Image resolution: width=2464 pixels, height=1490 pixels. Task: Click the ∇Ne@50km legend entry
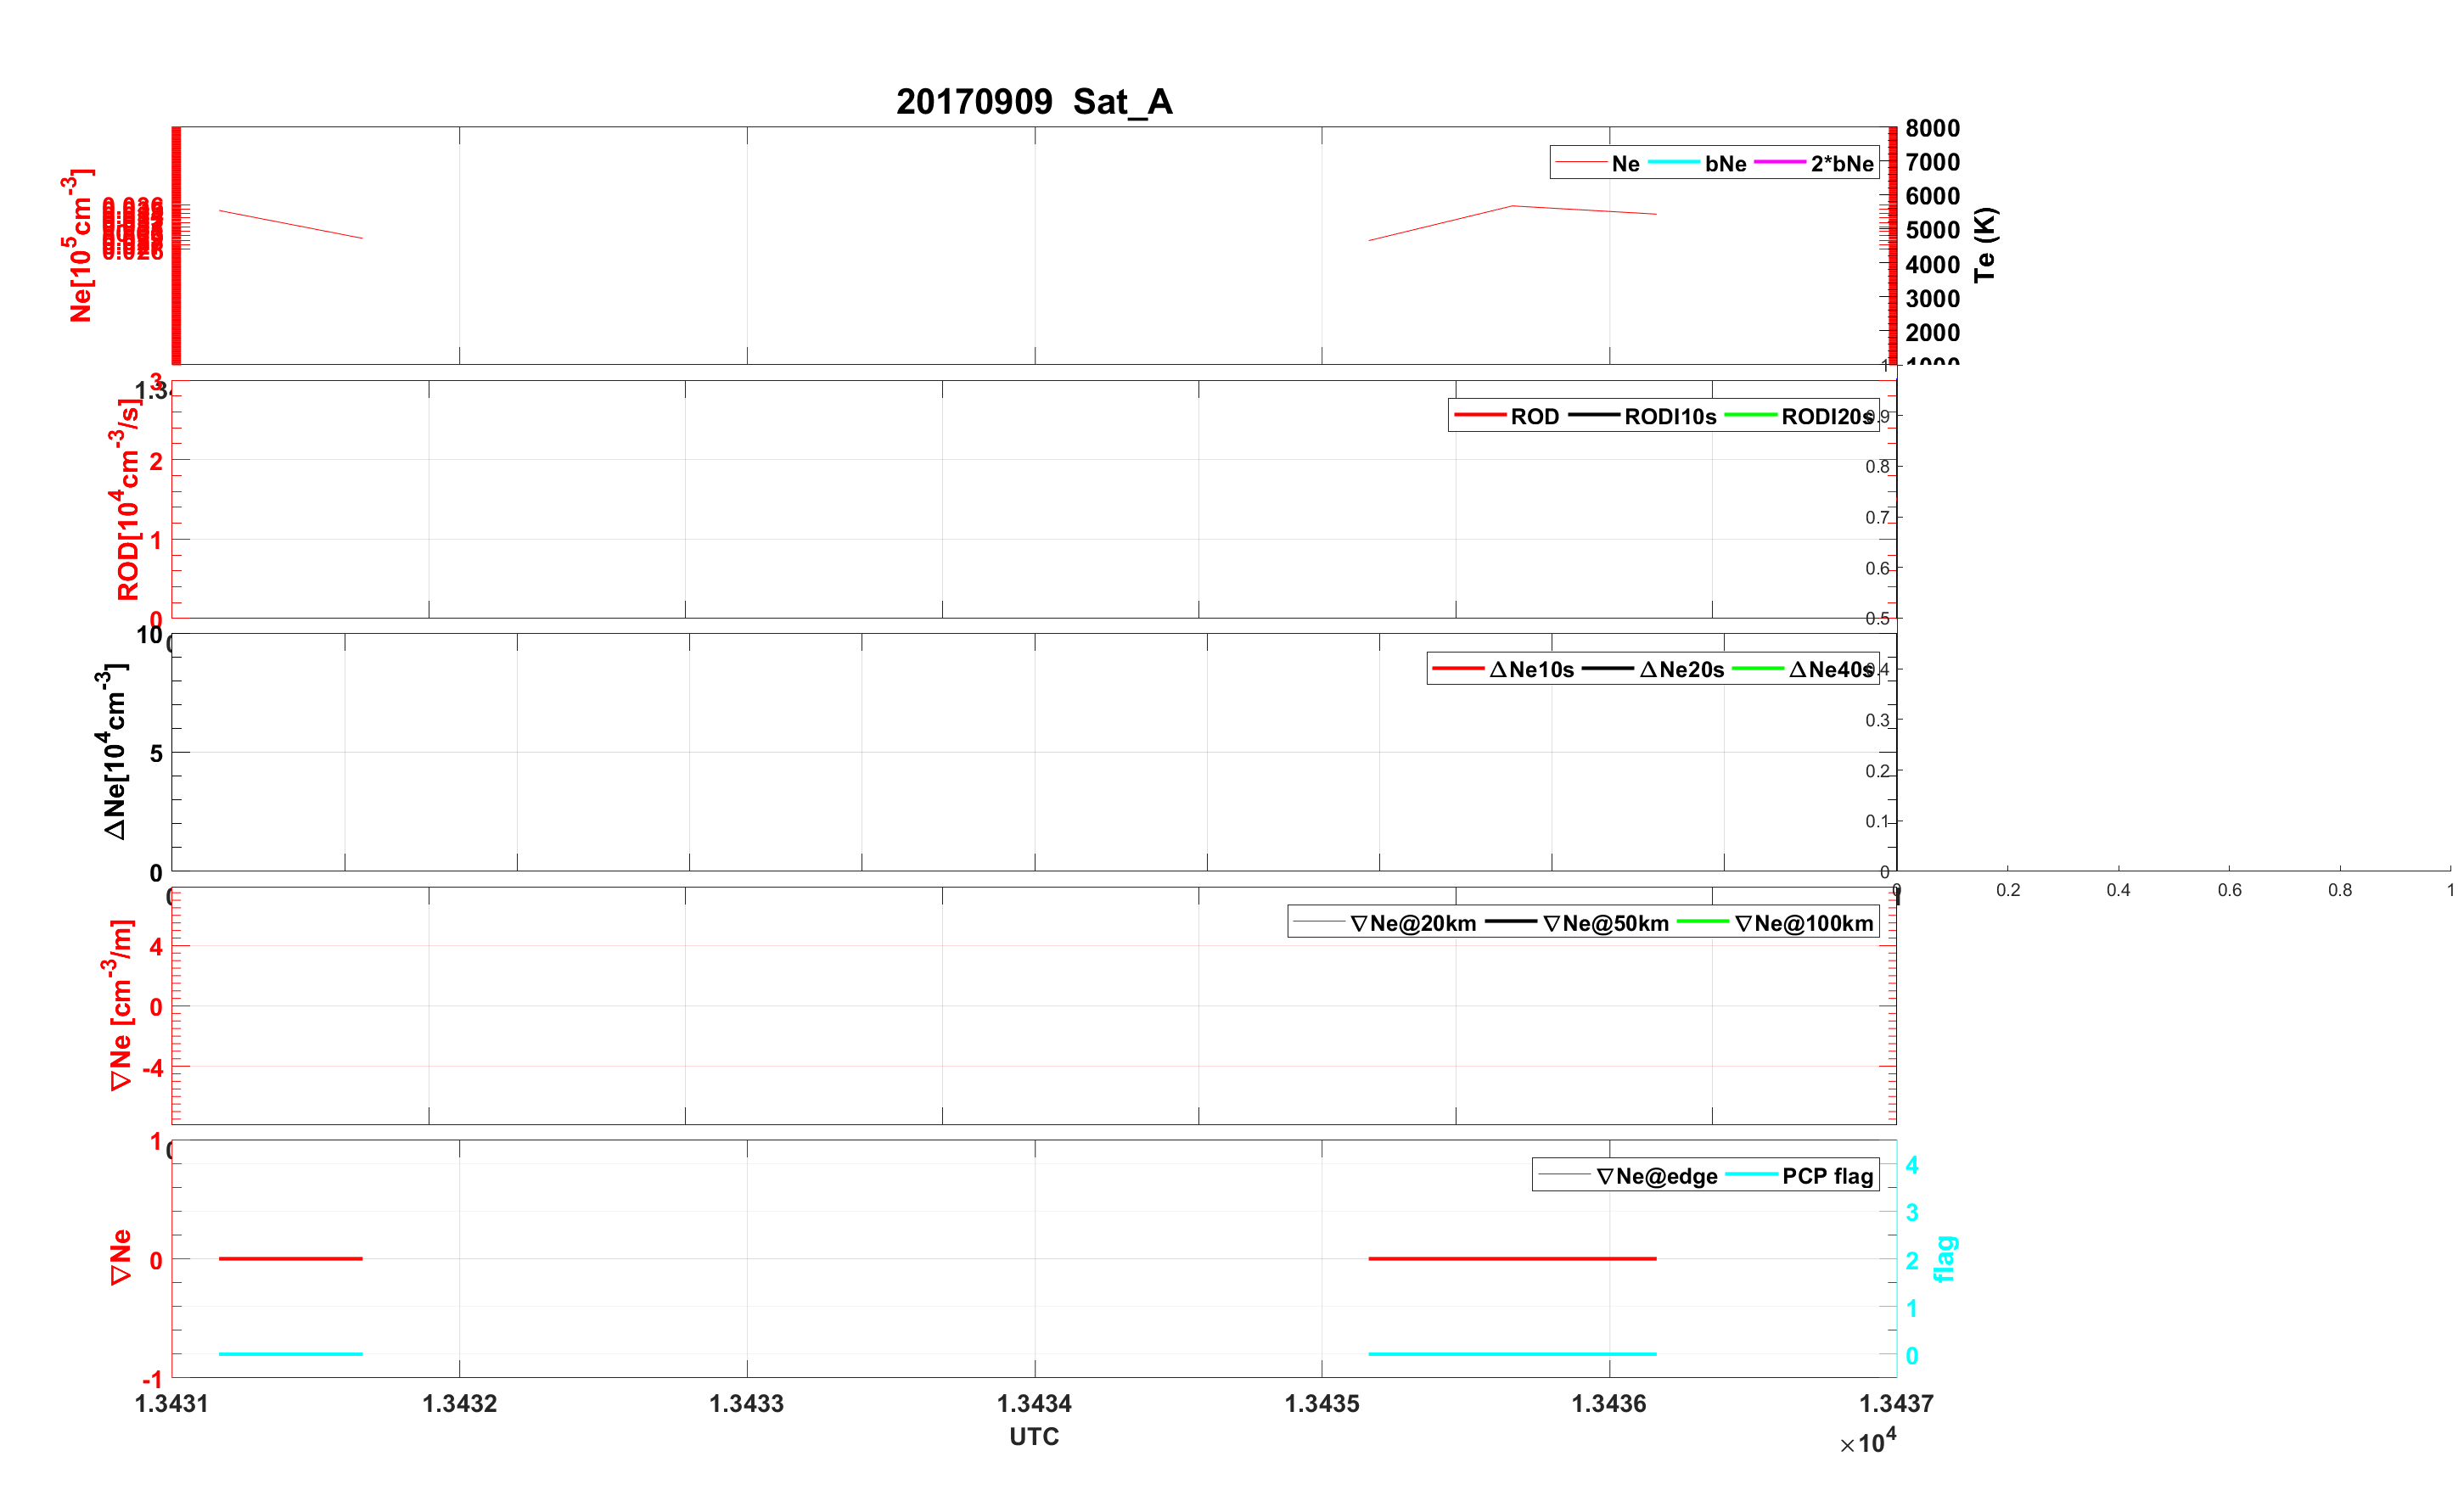(x=1605, y=923)
